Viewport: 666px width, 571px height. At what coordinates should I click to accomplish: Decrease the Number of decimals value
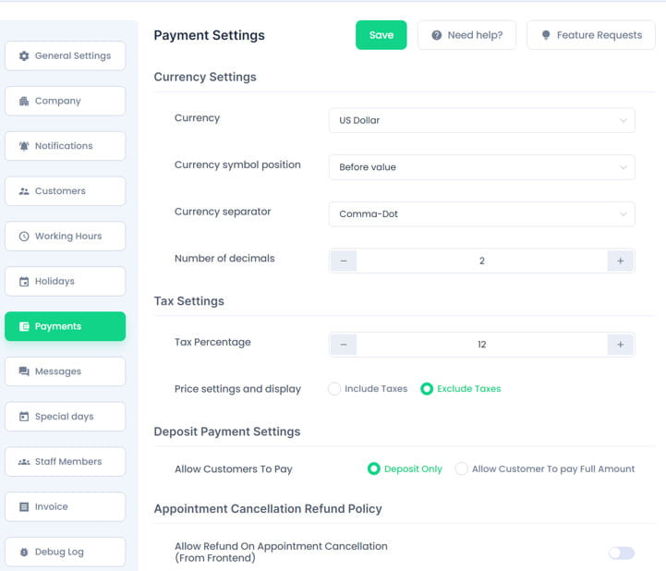(344, 261)
